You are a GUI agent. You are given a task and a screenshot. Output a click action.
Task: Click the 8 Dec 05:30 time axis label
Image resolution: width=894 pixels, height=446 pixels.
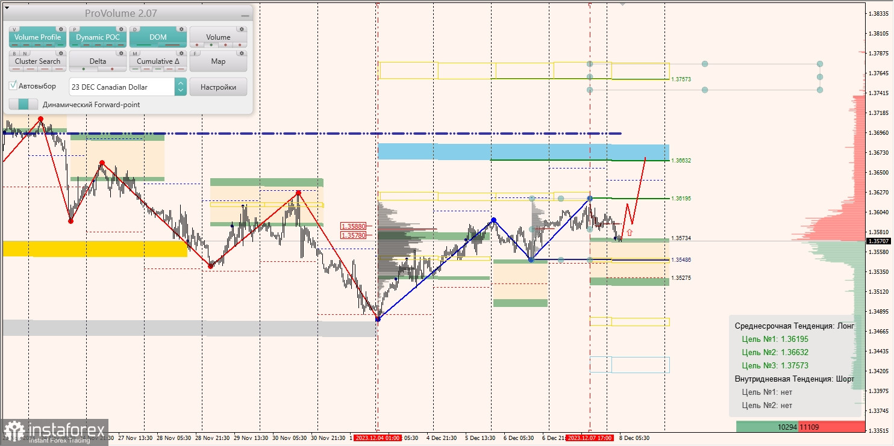634,438
